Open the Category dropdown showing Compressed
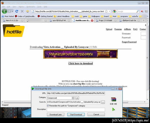 pyautogui.click(x=61, y=98)
